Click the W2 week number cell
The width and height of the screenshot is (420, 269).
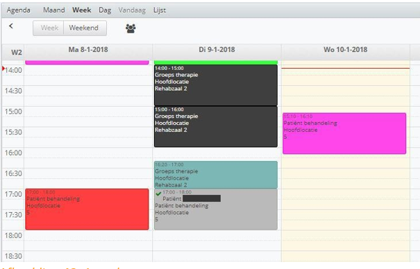coord(17,53)
